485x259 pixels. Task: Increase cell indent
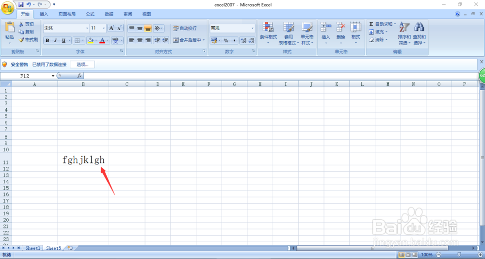165,40
